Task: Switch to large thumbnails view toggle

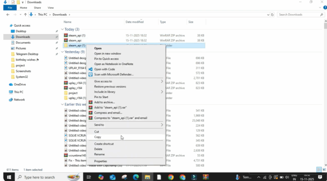Action: (x=323, y=170)
